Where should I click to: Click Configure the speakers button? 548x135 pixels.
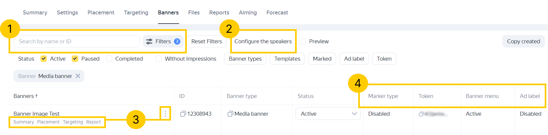click(x=263, y=41)
